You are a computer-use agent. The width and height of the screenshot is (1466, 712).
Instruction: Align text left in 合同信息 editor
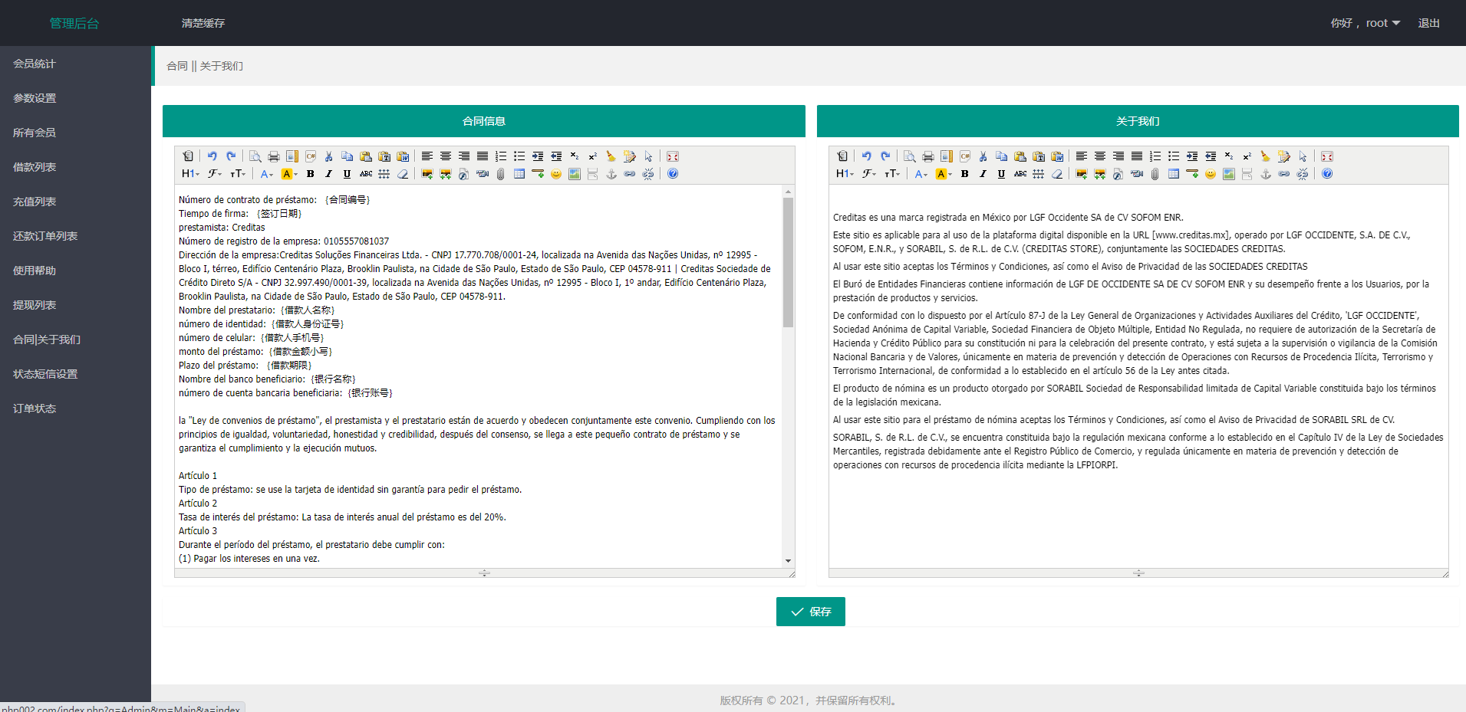click(427, 156)
